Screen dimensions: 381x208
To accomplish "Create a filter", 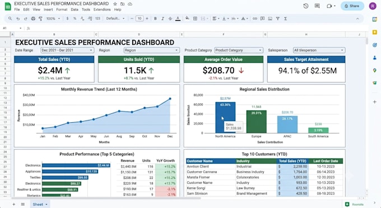I will [277, 19].
